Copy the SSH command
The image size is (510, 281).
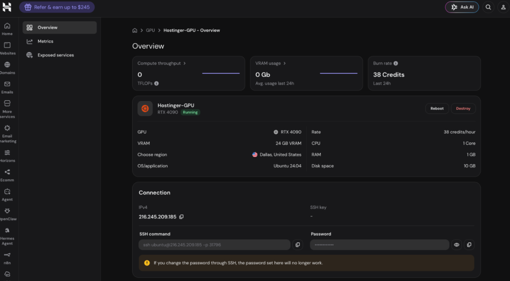point(297,245)
